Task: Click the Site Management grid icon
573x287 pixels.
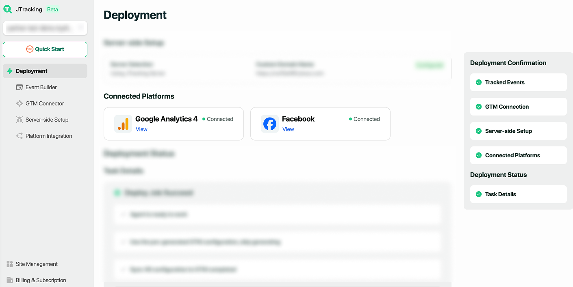Action: click(x=10, y=264)
